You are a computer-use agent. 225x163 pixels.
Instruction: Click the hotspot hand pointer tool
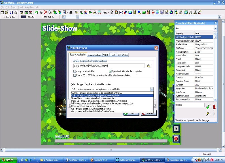[x=139, y=12]
